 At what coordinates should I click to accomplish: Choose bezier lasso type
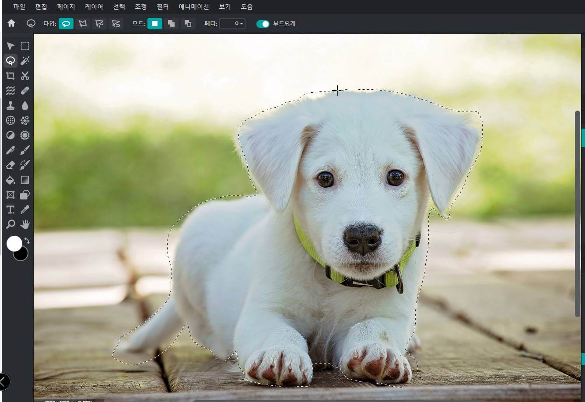99,24
